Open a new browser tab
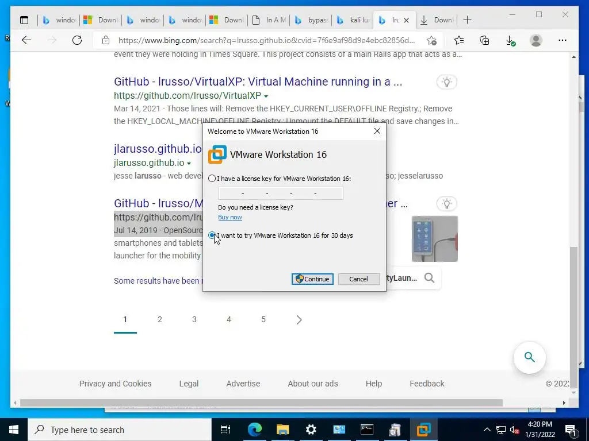This screenshot has width=589, height=441. click(x=467, y=20)
